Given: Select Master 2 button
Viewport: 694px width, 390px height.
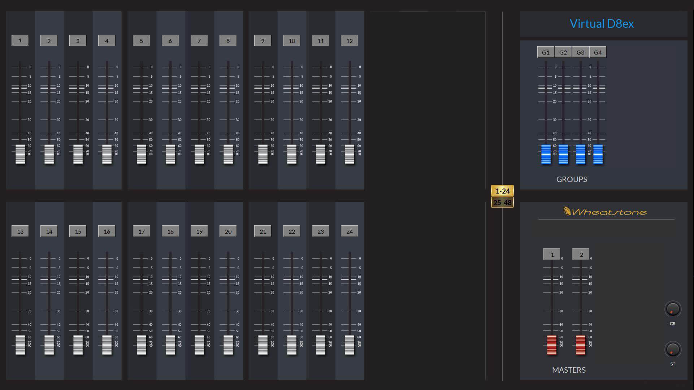Looking at the screenshot, I should tap(581, 254).
